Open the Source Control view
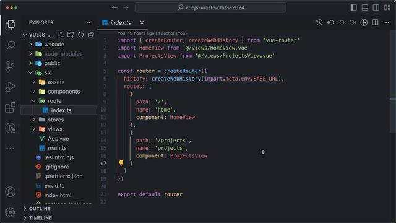Screen dimensions: 396x223 tap(10, 66)
